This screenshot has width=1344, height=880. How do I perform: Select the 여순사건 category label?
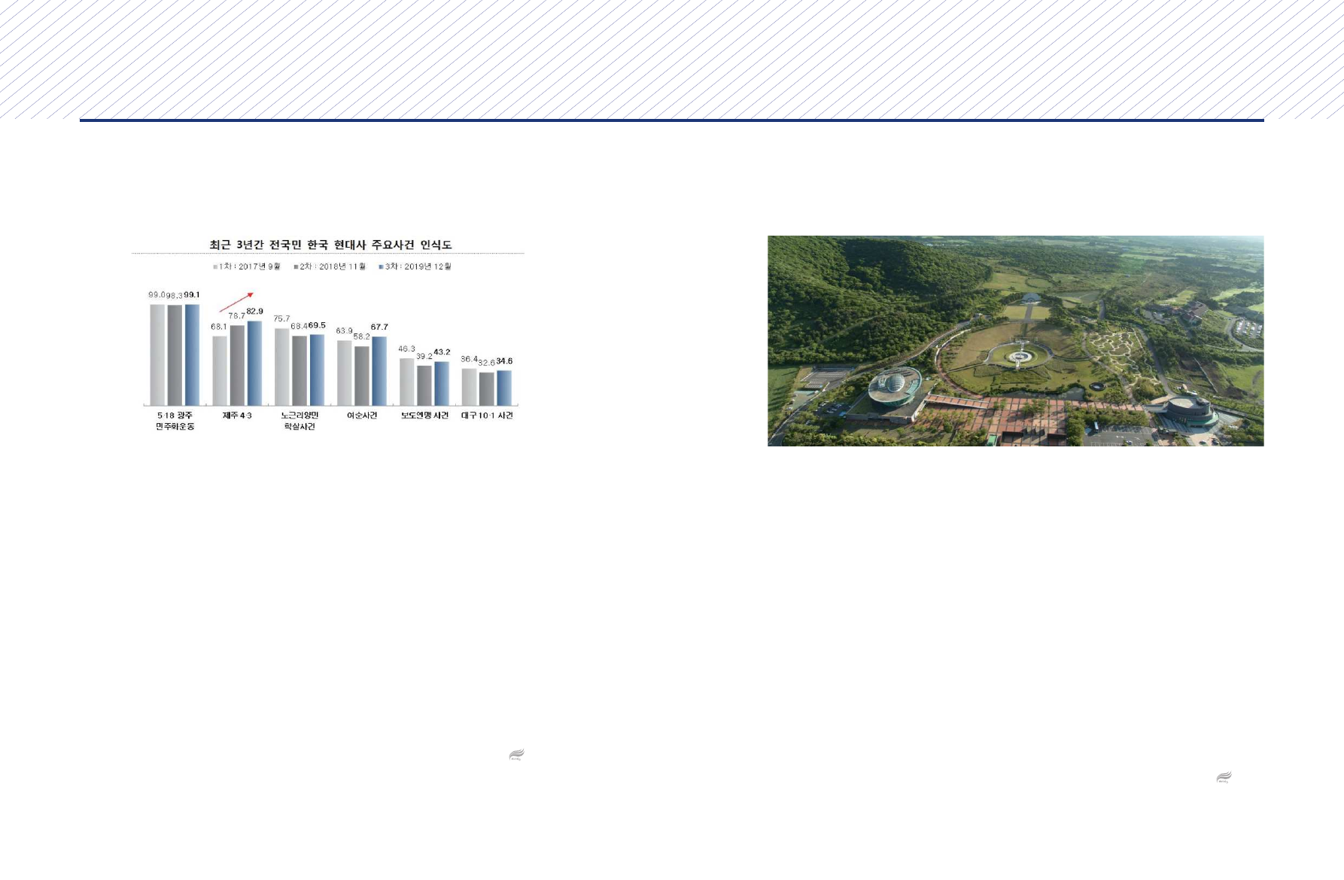tap(362, 416)
